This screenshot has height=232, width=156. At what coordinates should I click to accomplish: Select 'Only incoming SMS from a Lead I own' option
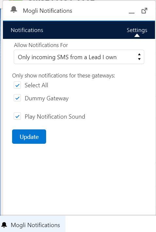[x=67, y=57]
